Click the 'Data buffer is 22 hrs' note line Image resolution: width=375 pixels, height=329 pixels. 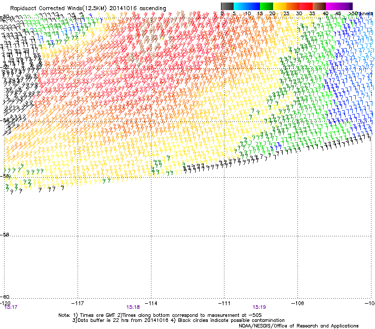pos(178,320)
